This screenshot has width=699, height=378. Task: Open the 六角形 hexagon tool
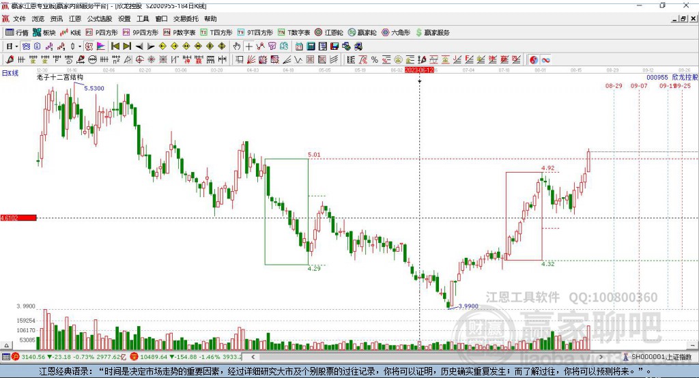click(396, 33)
